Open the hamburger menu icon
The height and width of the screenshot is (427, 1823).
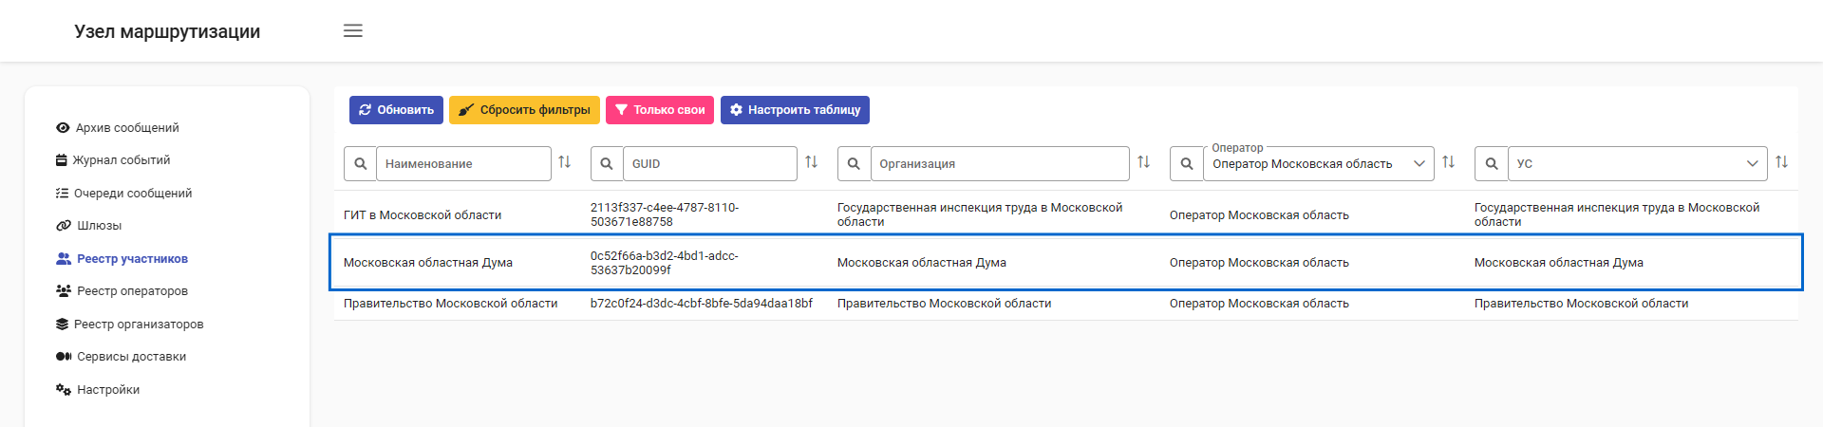coord(353,30)
